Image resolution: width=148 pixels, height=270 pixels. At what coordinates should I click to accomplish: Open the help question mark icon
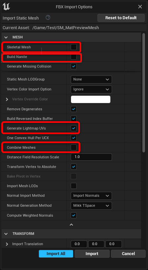click(48, 17)
